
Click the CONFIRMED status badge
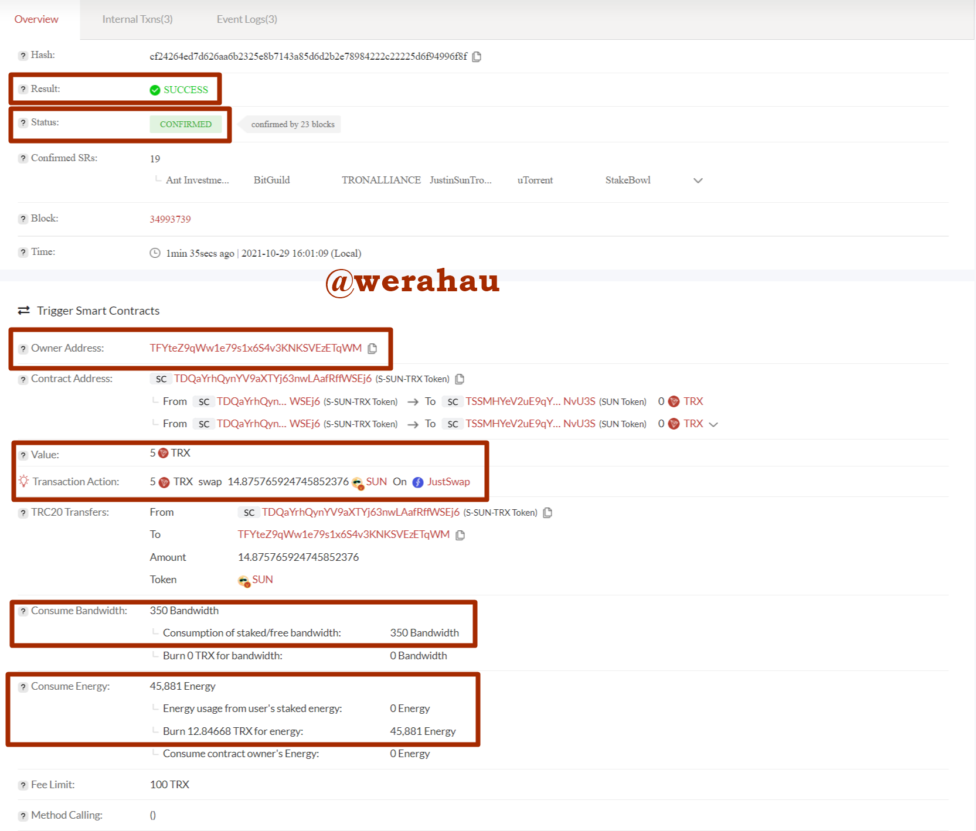pyautogui.click(x=185, y=124)
